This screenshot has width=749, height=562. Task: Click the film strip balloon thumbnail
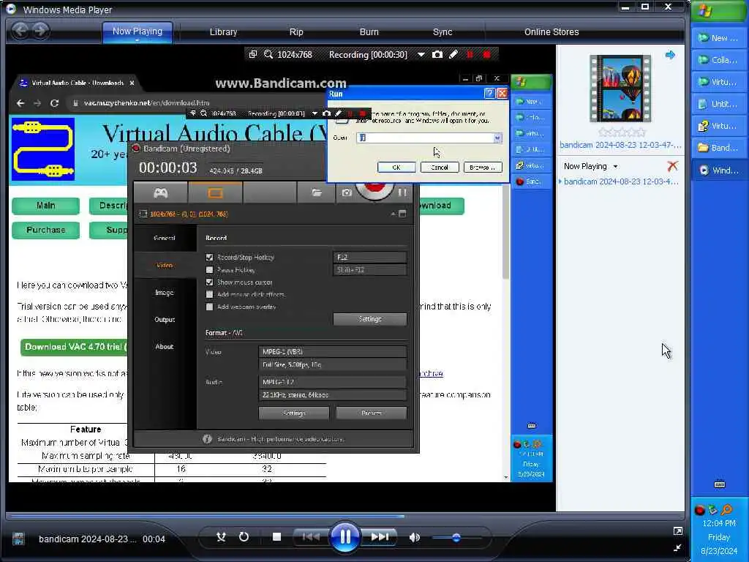[620, 89]
